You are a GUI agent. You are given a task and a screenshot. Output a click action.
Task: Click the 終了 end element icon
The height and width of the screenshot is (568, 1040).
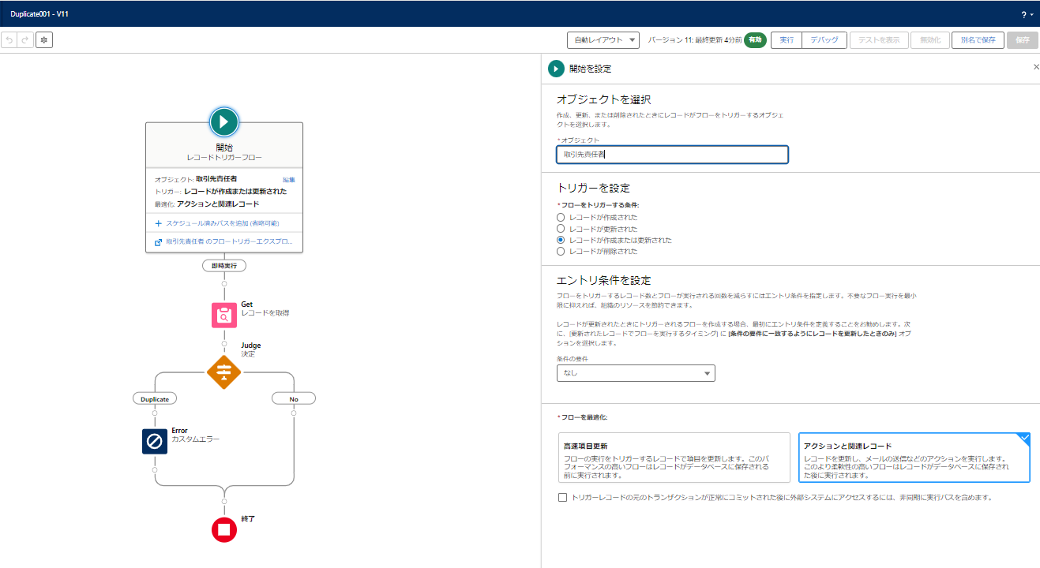tap(224, 529)
